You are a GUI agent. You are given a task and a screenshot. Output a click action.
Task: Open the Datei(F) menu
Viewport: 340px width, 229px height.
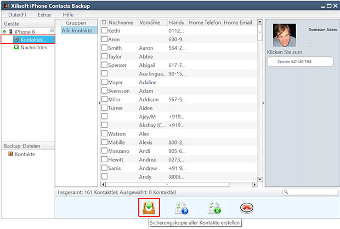tap(17, 15)
